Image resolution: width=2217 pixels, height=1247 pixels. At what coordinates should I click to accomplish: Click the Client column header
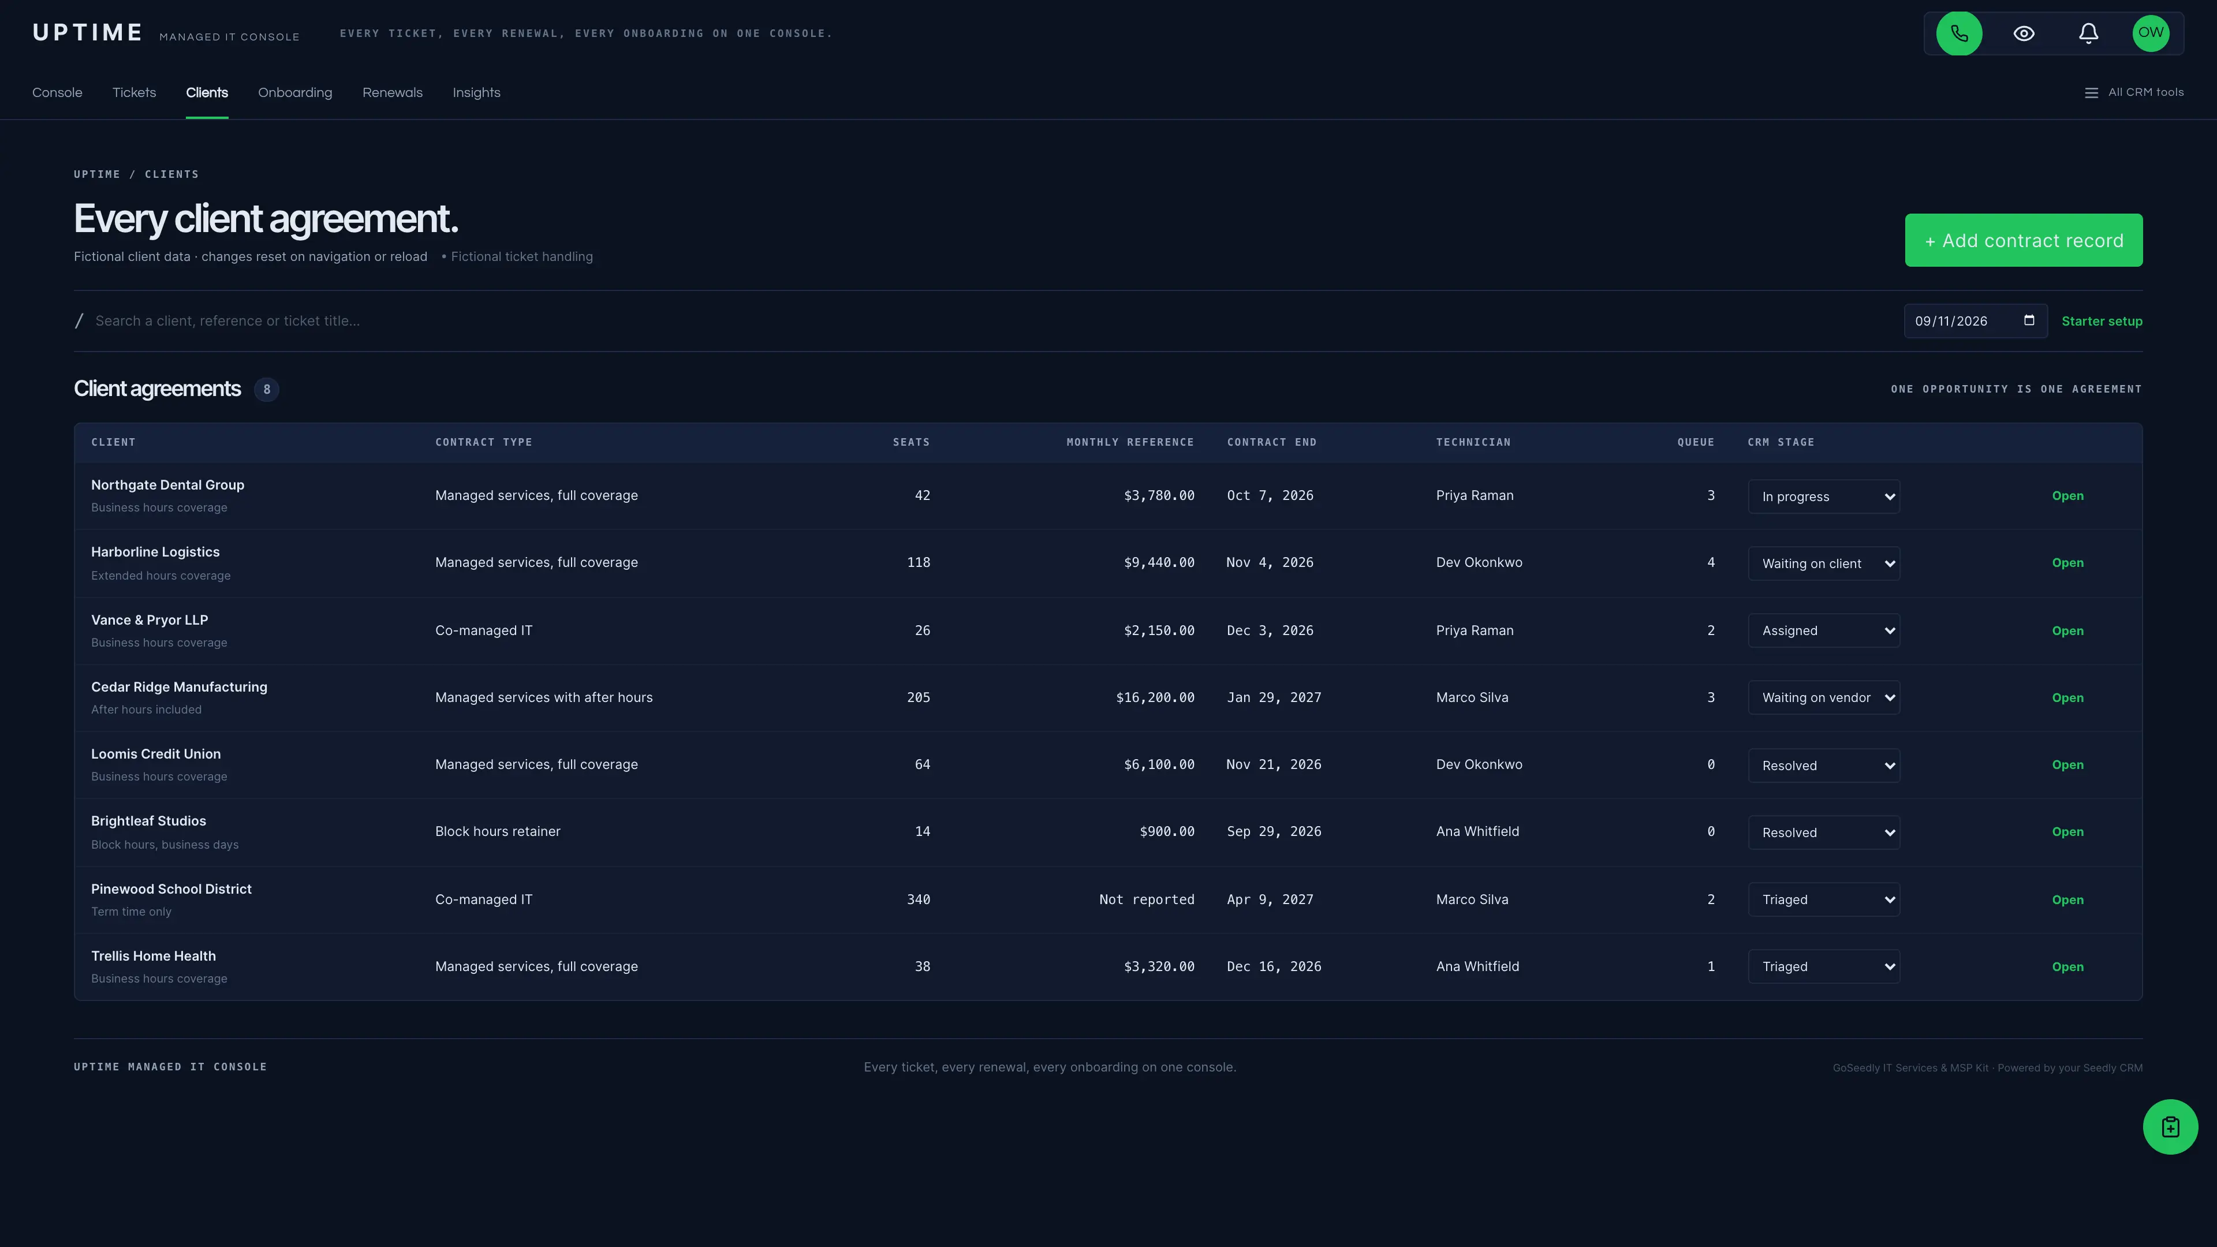click(114, 442)
